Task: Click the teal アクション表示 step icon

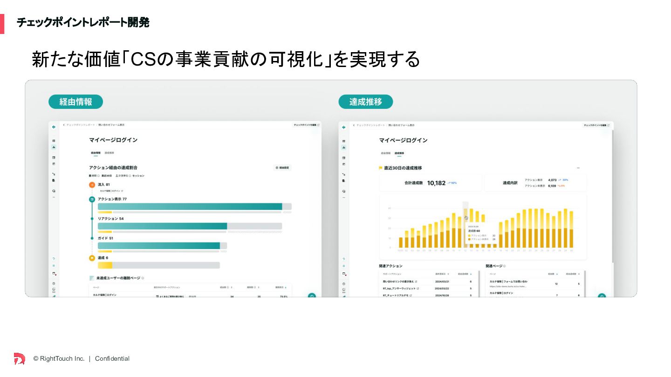Action: point(92,199)
